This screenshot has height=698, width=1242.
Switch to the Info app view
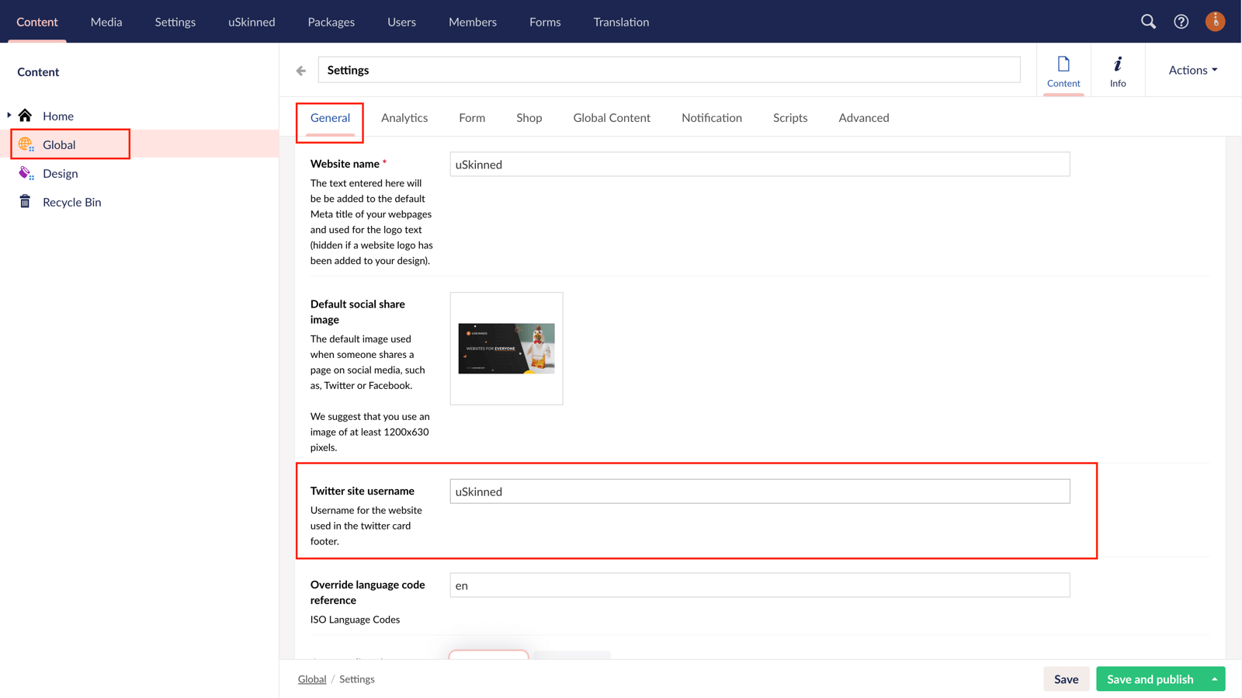pyautogui.click(x=1117, y=71)
